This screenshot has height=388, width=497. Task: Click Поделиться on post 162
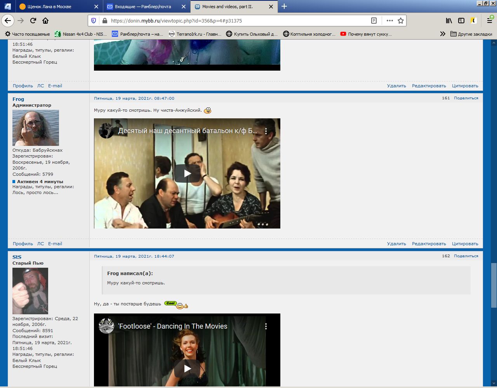pyautogui.click(x=466, y=256)
